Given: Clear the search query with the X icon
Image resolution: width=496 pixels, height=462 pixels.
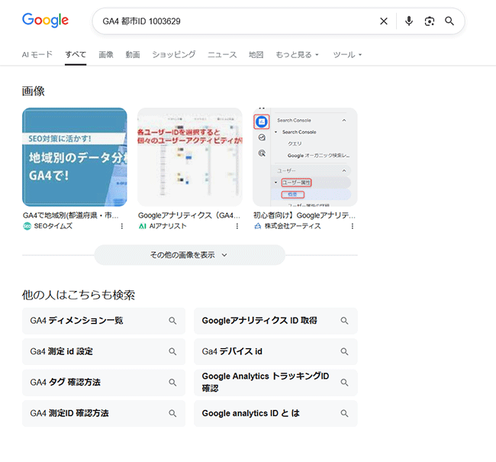Looking at the screenshot, I should tap(384, 21).
